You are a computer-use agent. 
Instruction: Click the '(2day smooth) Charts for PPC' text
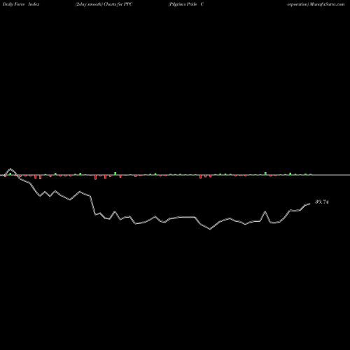coord(104,4)
